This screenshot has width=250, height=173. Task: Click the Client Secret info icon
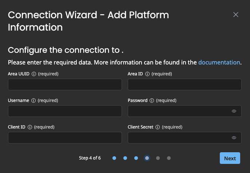click(158, 127)
